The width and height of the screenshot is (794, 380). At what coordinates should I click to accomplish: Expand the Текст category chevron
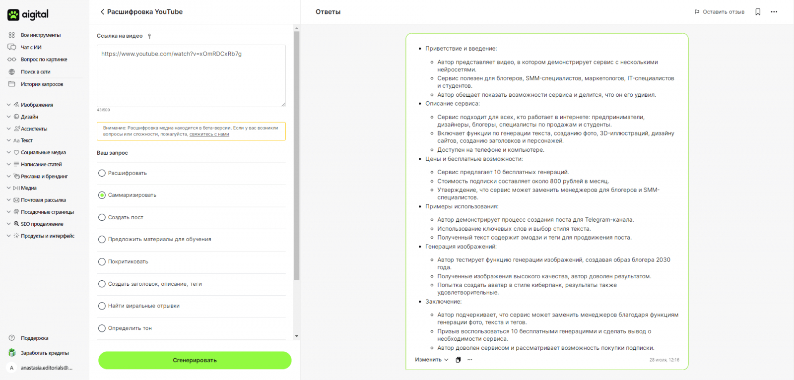click(8, 140)
